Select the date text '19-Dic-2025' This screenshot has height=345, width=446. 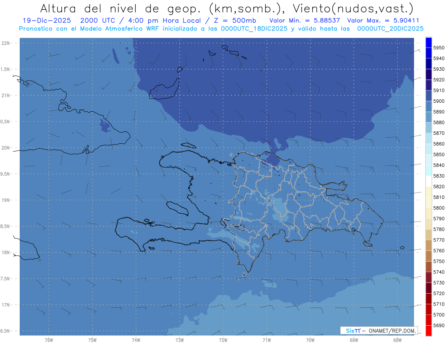coord(46,20)
